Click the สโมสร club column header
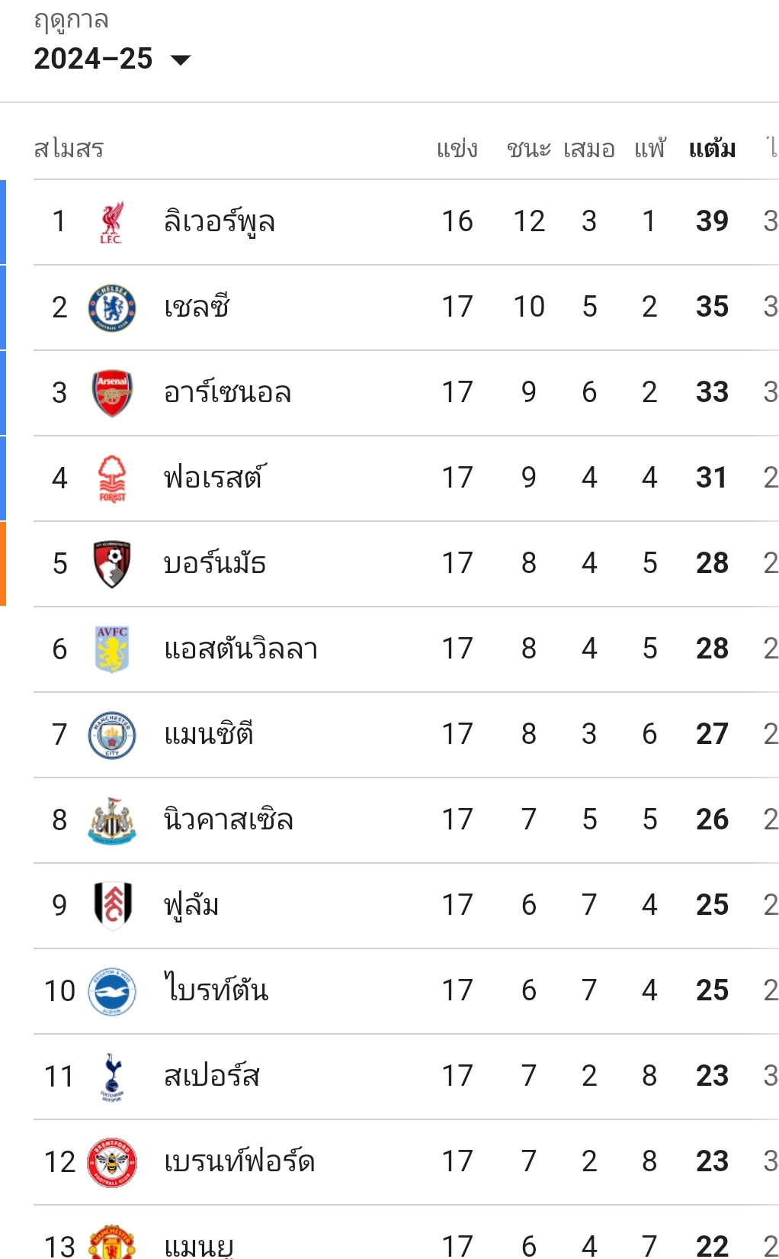This screenshot has height=1259, width=779. (69, 148)
